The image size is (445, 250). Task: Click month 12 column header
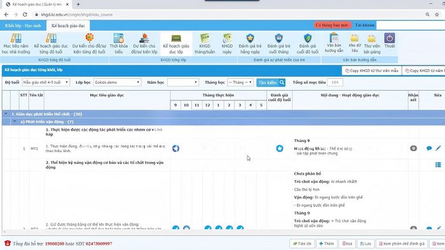pyautogui.click(x=208, y=105)
